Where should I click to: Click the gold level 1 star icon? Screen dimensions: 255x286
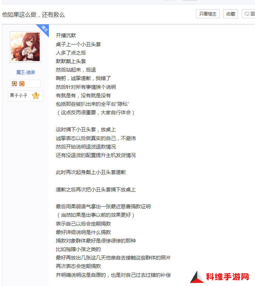click(x=36, y=96)
